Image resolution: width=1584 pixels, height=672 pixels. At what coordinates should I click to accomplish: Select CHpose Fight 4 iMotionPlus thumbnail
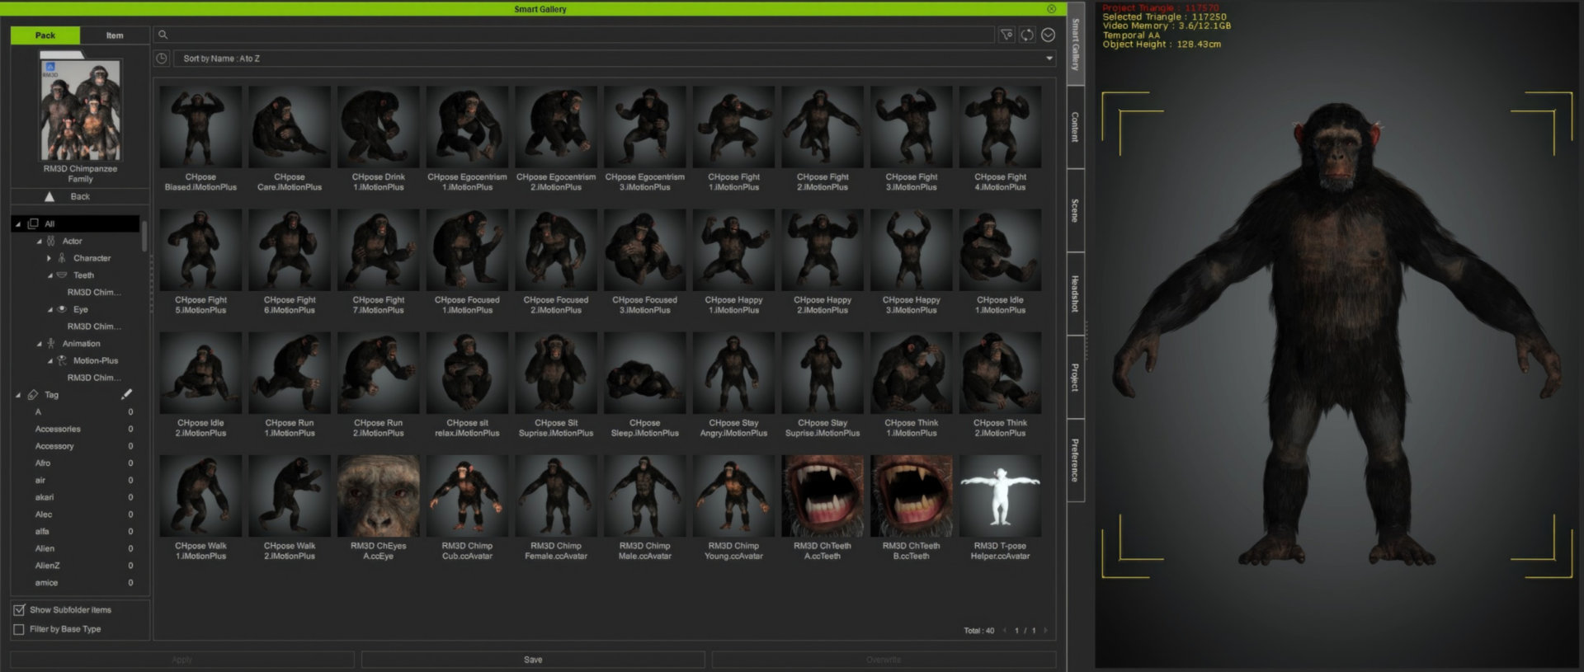pyautogui.click(x=1000, y=127)
